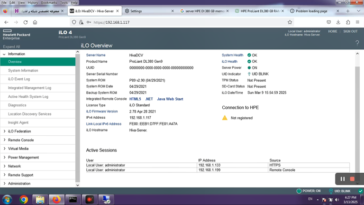Screen dimensions: 364x205
Task: Click the footer health check mark
Action: point(360,191)
